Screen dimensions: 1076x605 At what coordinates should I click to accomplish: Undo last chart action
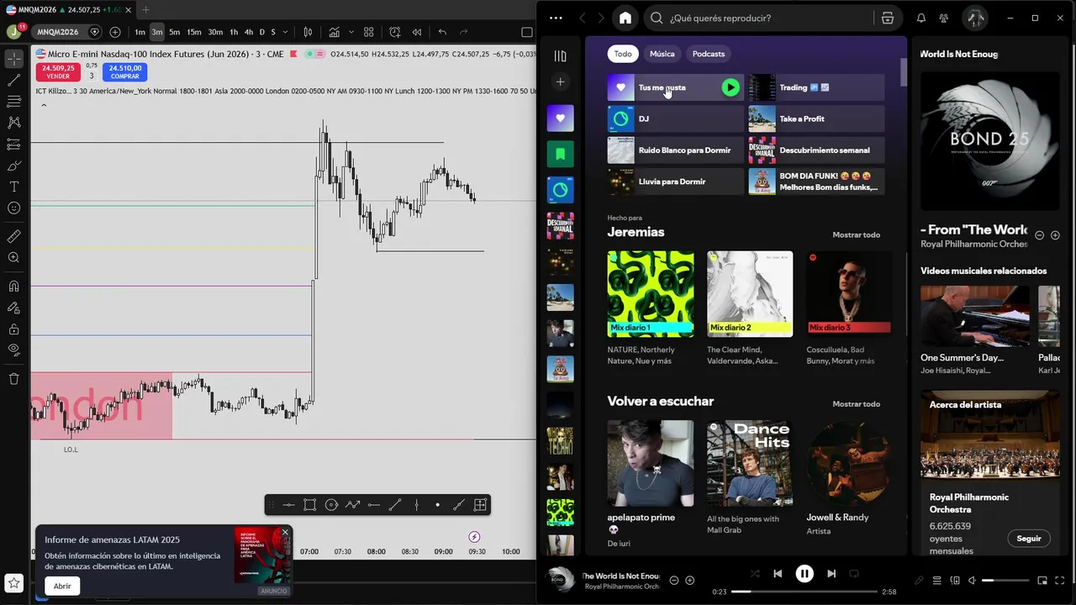pyautogui.click(x=442, y=32)
